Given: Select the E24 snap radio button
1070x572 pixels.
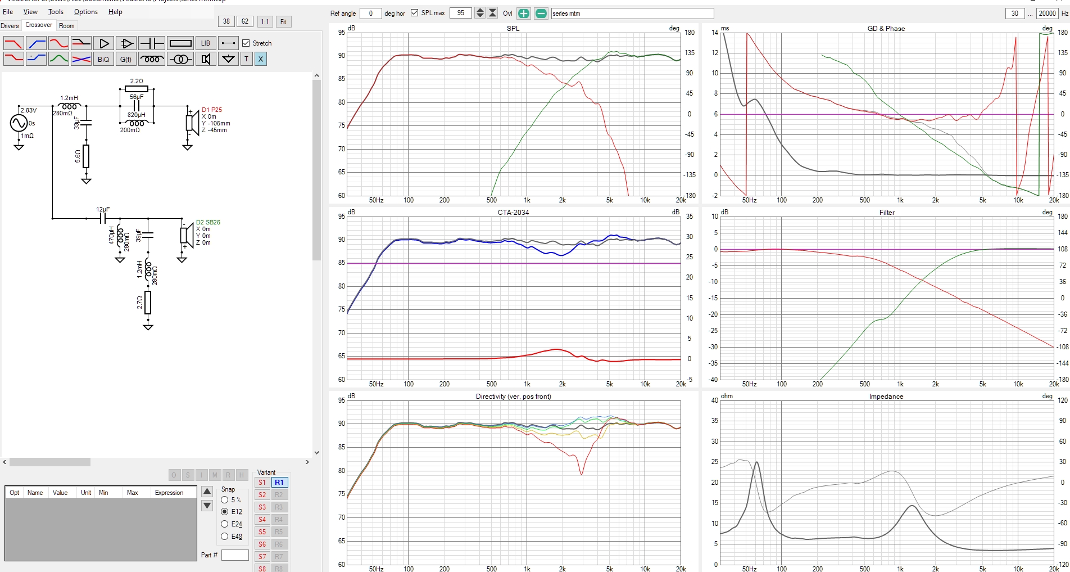Looking at the screenshot, I should coord(225,524).
